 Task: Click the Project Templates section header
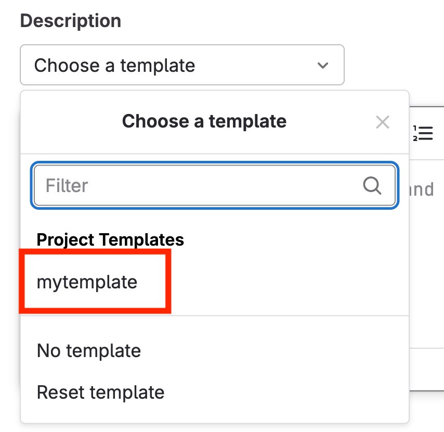[110, 240]
